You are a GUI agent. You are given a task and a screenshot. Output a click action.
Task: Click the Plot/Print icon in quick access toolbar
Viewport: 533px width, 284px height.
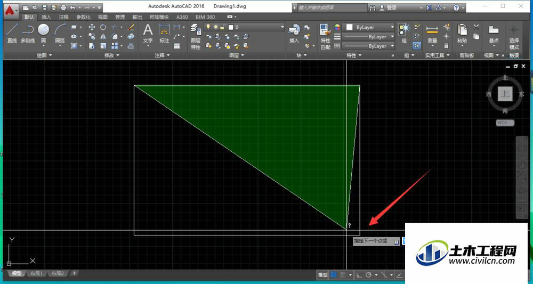tap(63, 7)
